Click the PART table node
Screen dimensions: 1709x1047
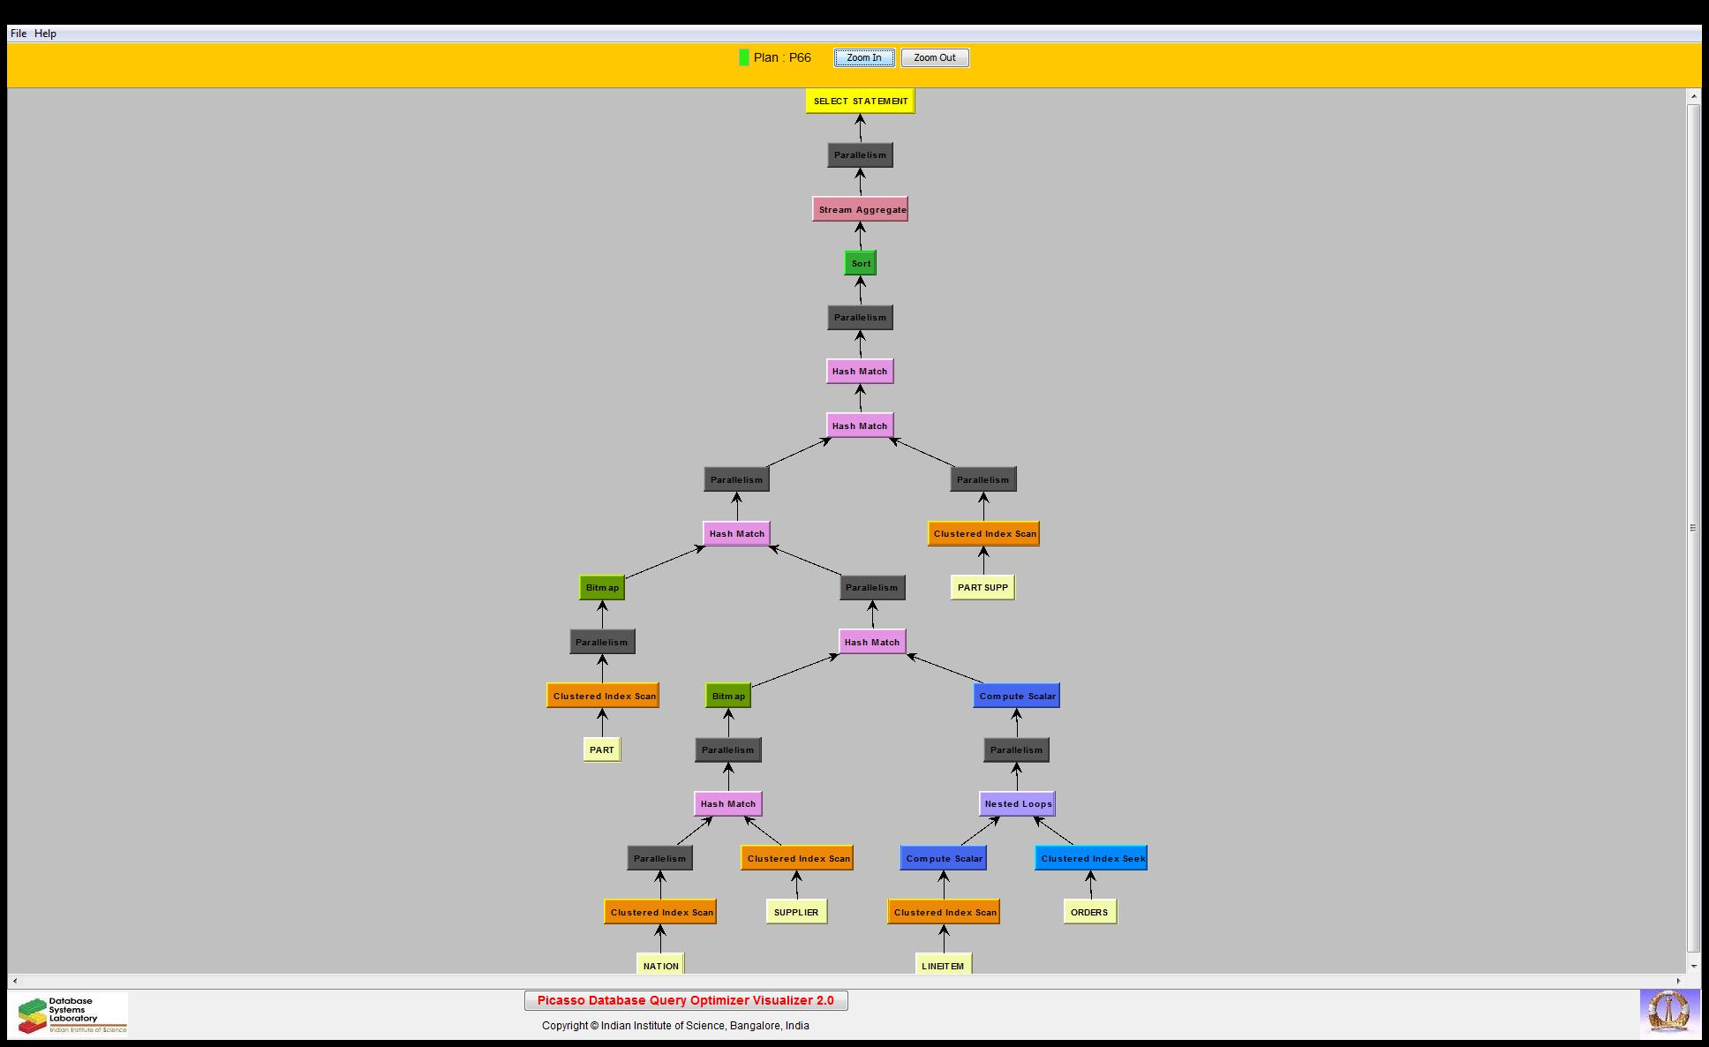(602, 749)
